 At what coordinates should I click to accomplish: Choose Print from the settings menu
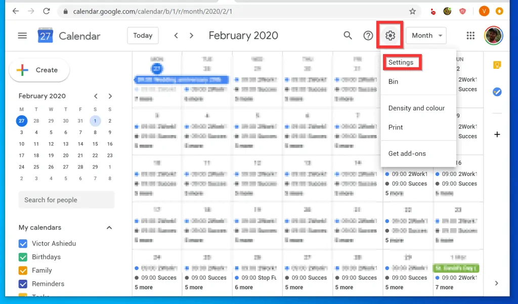(x=397, y=127)
